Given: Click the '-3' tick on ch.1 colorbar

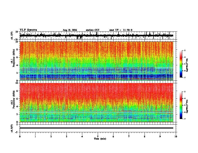Looking at the screenshot, I should click(184, 50).
